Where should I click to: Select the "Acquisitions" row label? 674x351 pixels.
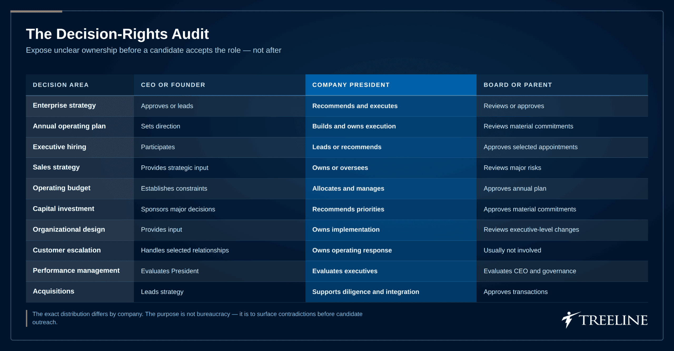[53, 291]
